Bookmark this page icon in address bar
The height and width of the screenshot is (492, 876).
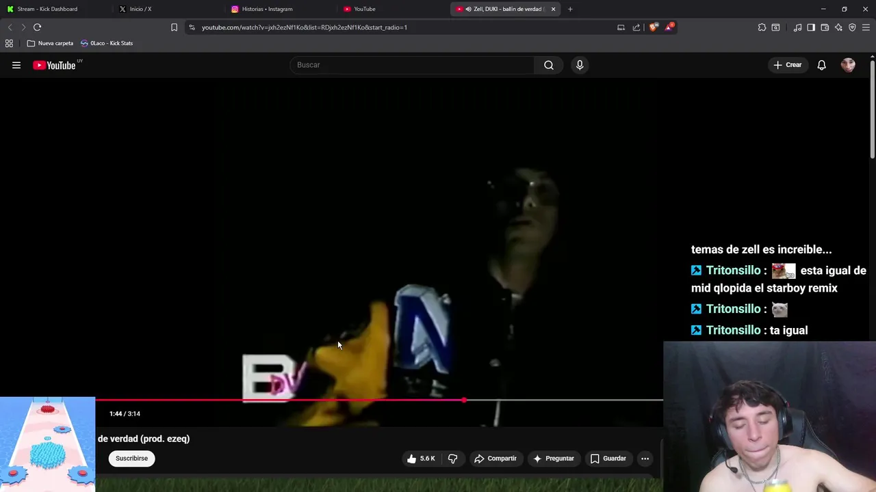pyautogui.click(x=174, y=27)
